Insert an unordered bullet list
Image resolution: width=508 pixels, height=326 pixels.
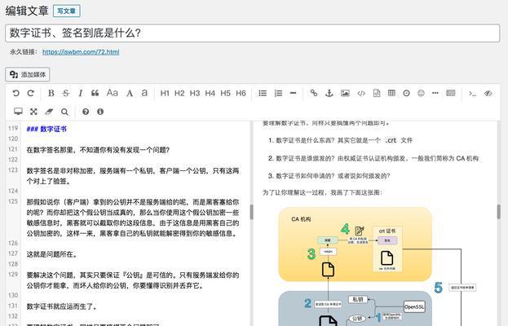click(263, 93)
